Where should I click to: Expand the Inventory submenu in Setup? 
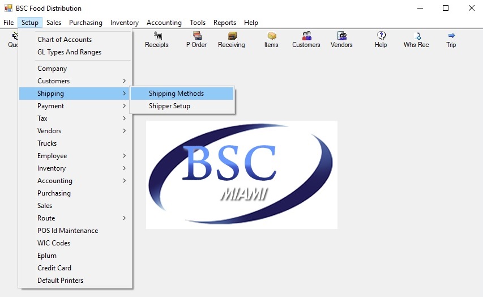click(75, 168)
